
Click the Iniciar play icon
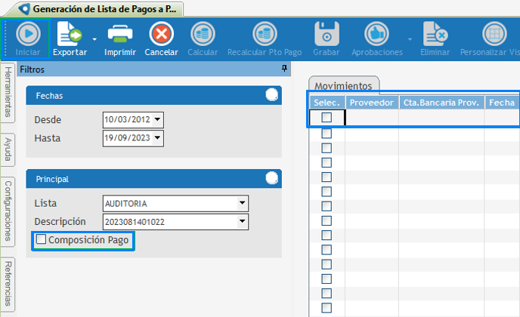click(28, 34)
